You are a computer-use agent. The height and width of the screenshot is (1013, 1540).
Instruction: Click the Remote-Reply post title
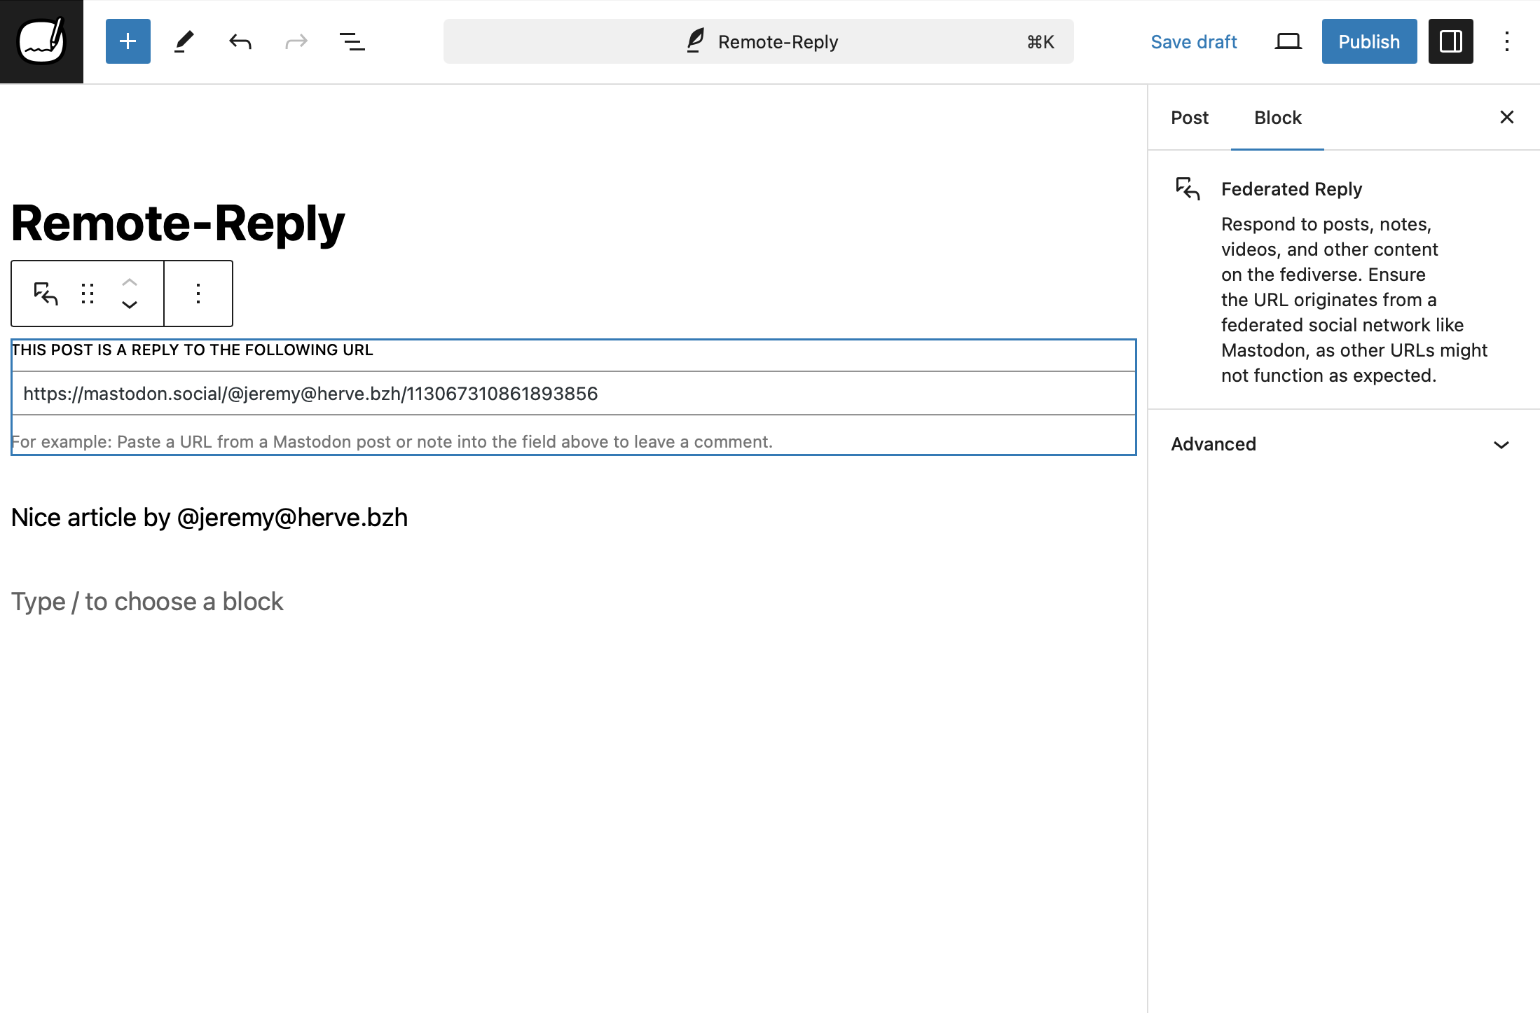(178, 223)
